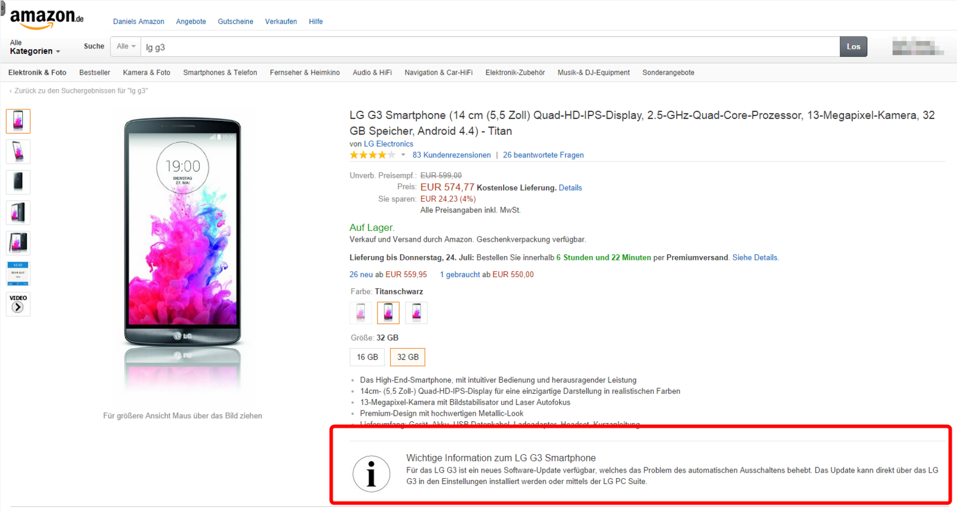Select the 16 GB size option
Image resolution: width=957 pixels, height=511 pixels.
[367, 357]
